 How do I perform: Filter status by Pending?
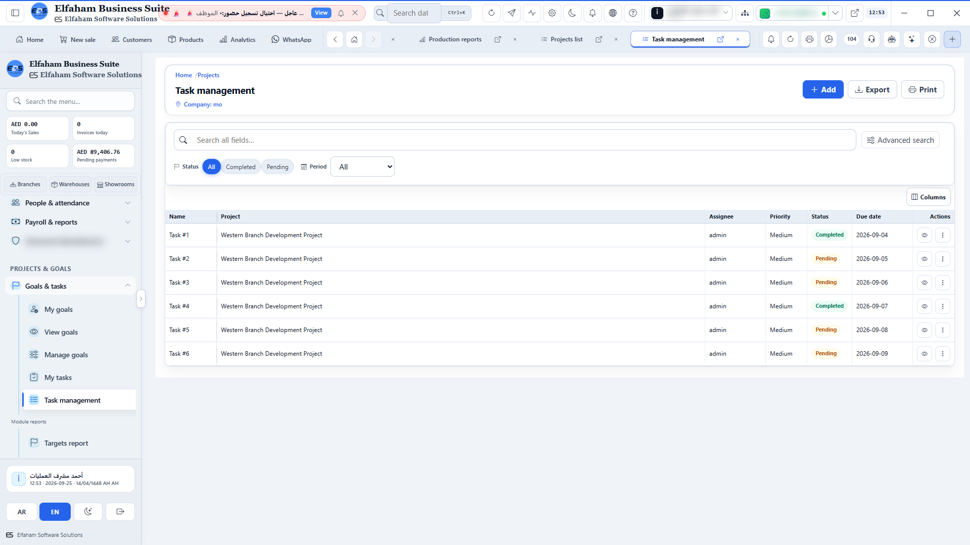click(277, 167)
